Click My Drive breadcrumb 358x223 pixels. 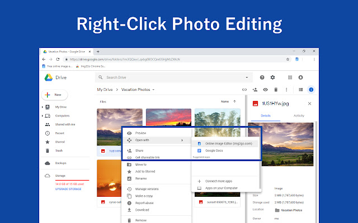click(x=105, y=90)
